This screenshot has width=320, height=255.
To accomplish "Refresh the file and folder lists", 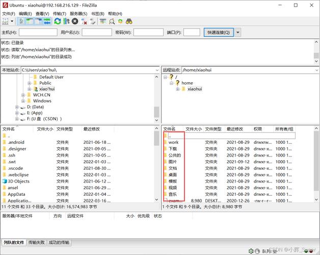I will [x=58, y=21].
